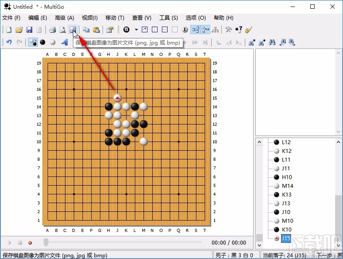Viewport: 343px width, 259px height.
Task: Click the horizontal flip board icon
Action: [x=165, y=29]
